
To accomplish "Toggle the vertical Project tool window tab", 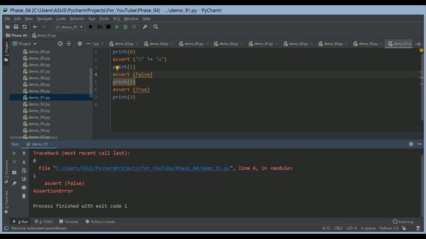I will point(7,52).
